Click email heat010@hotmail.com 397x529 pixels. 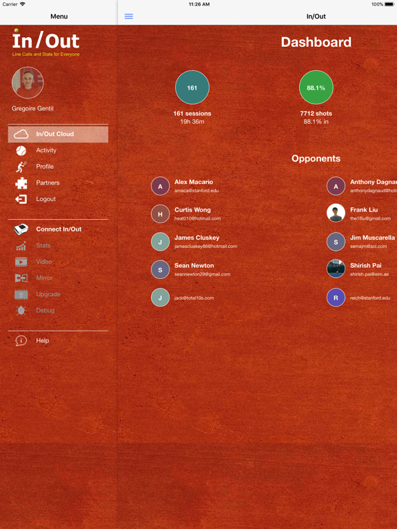198,218
